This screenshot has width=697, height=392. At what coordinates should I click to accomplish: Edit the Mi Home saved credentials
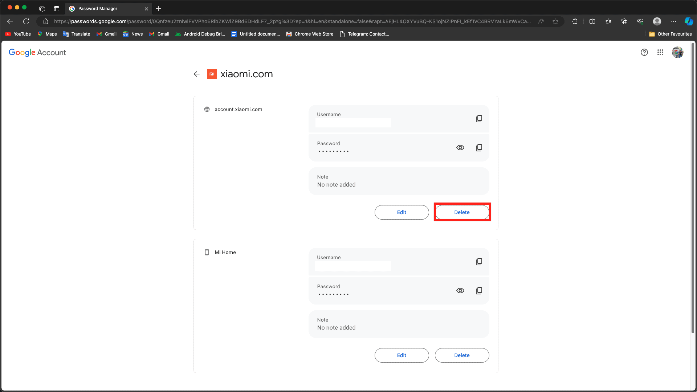click(x=402, y=355)
